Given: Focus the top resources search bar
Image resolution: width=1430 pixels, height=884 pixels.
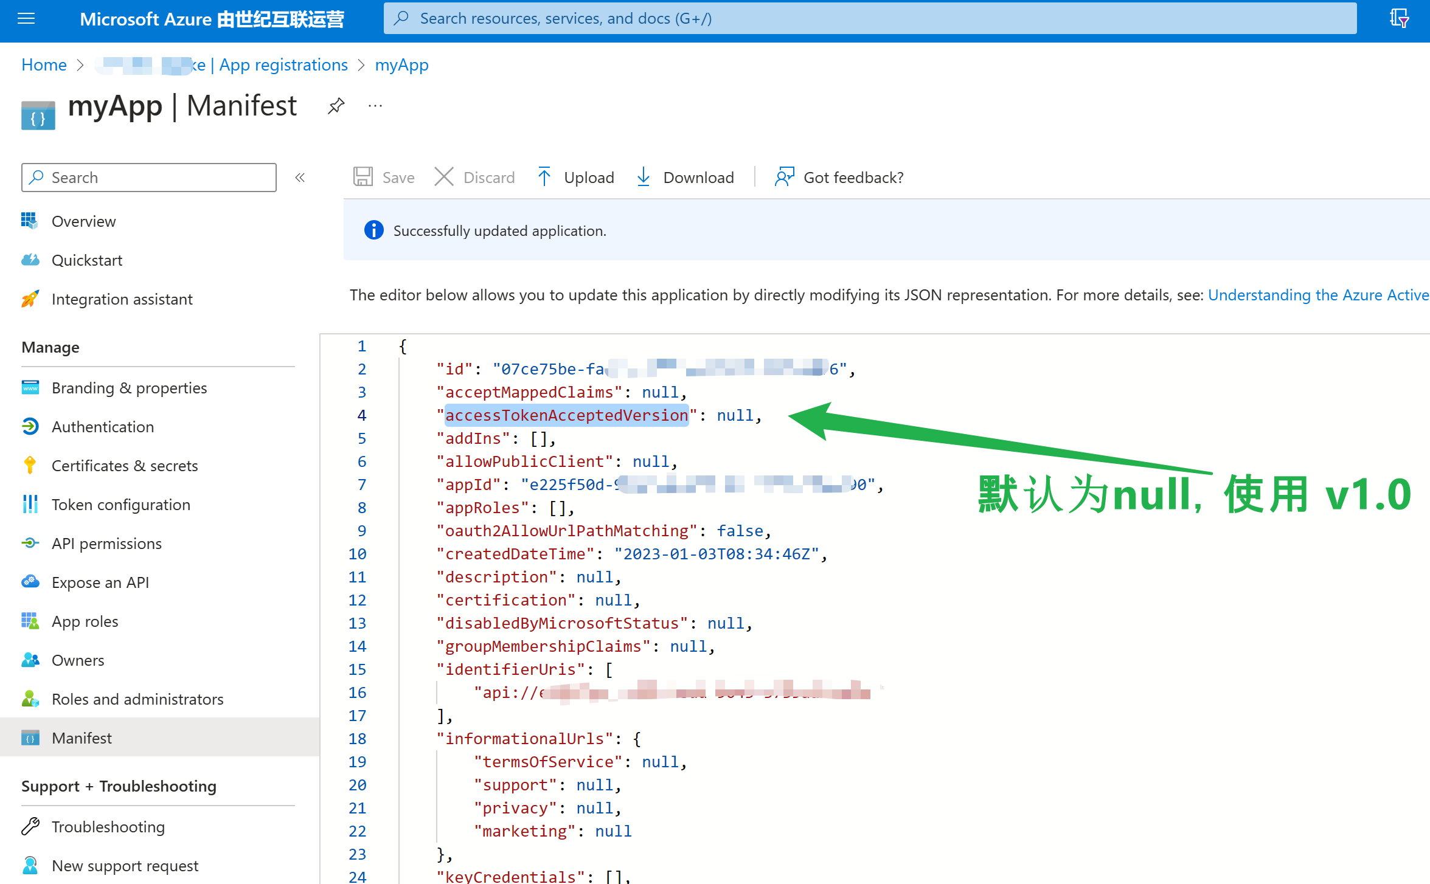Looking at the screenshot, I should click(x=870, y=18).
